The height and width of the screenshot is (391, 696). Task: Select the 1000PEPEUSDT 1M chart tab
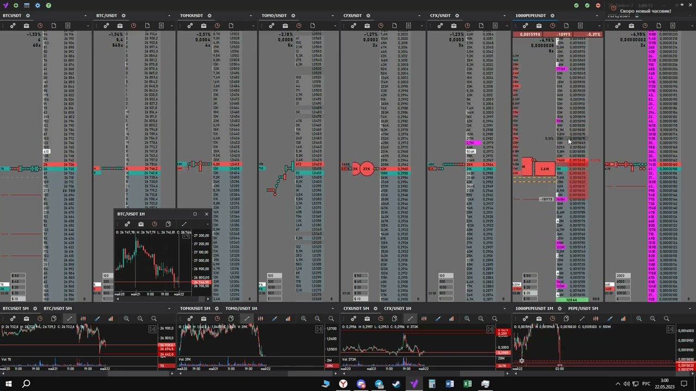534,308
